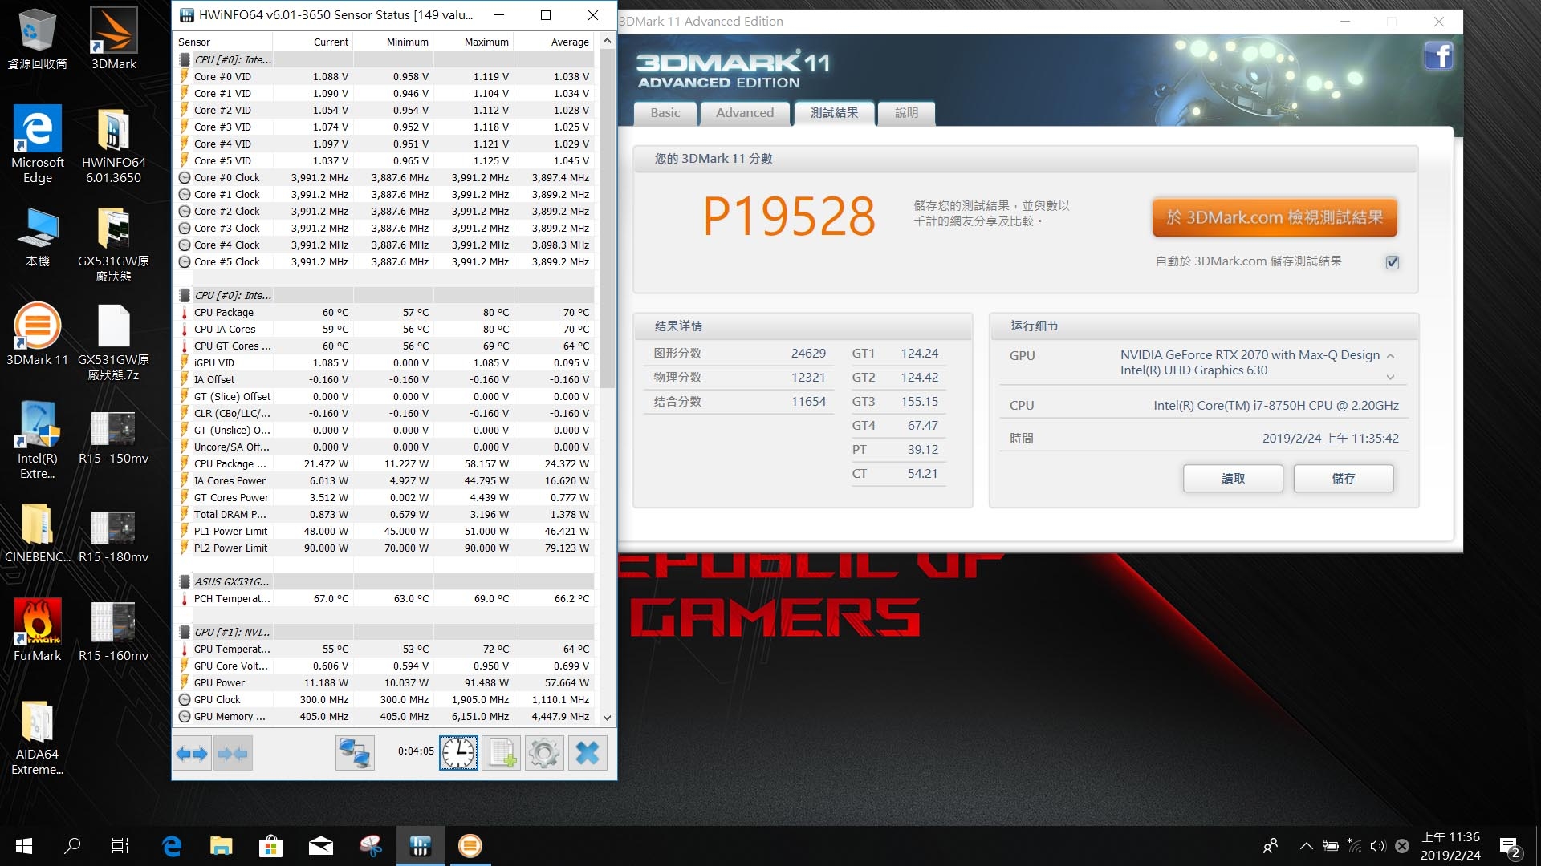
Task: Click scroll down arrow in HWiNFO list
Action: pyautogui.click(x=607, y=718)
